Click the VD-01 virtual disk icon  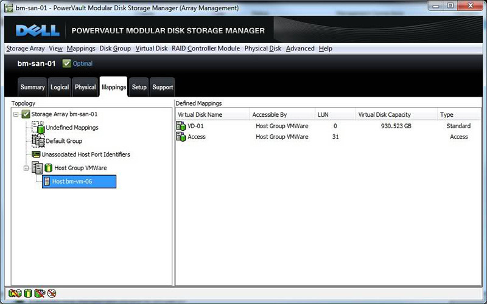(181, 126)
